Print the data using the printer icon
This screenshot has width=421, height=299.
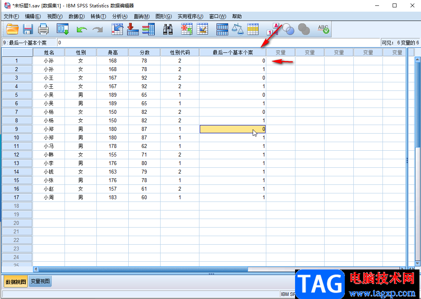pyautogui.click(x=43, y=29)
